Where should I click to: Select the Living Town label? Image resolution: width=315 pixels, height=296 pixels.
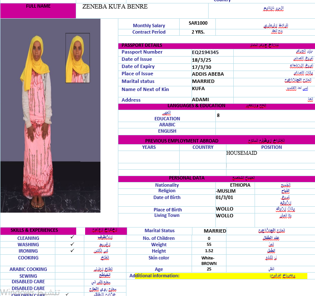[167, 215]
